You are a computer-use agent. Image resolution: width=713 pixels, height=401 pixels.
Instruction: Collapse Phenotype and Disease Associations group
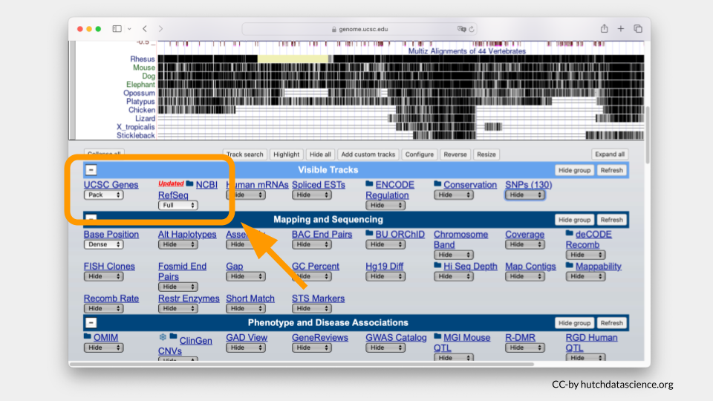pos(91,323)
